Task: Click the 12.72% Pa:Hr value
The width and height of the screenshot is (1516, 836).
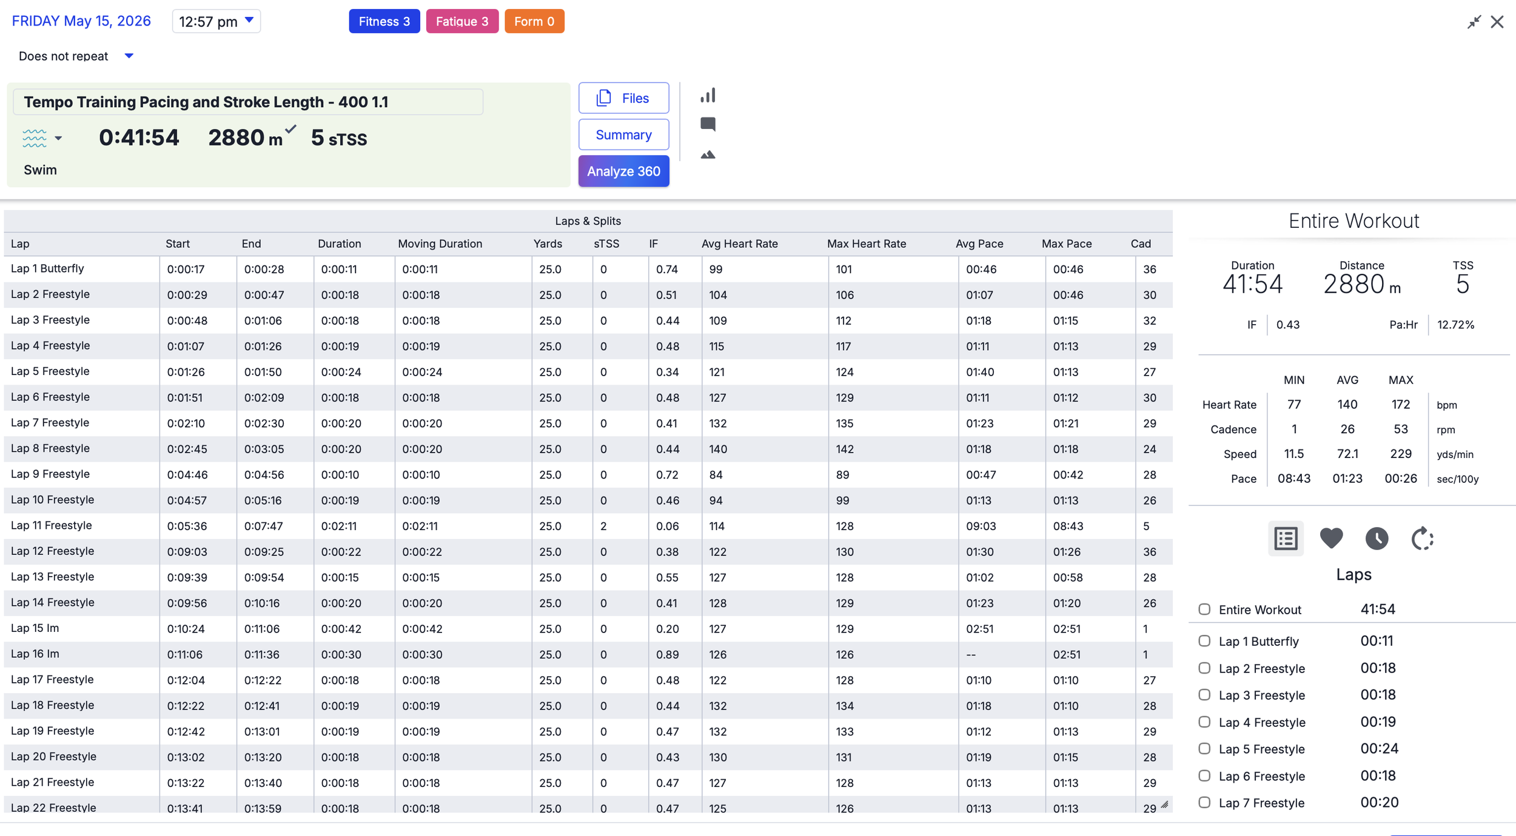Action: pos(1455,325)
